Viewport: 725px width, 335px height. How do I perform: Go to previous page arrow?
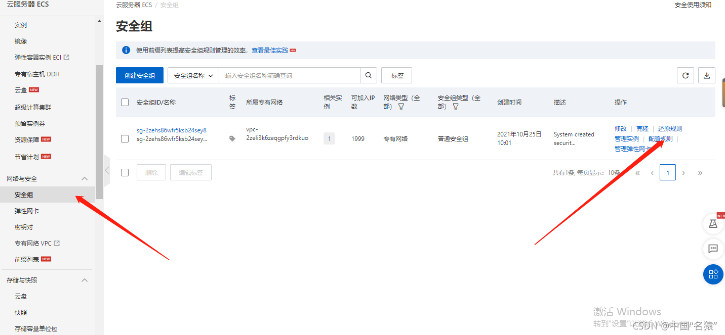[652, 173]
